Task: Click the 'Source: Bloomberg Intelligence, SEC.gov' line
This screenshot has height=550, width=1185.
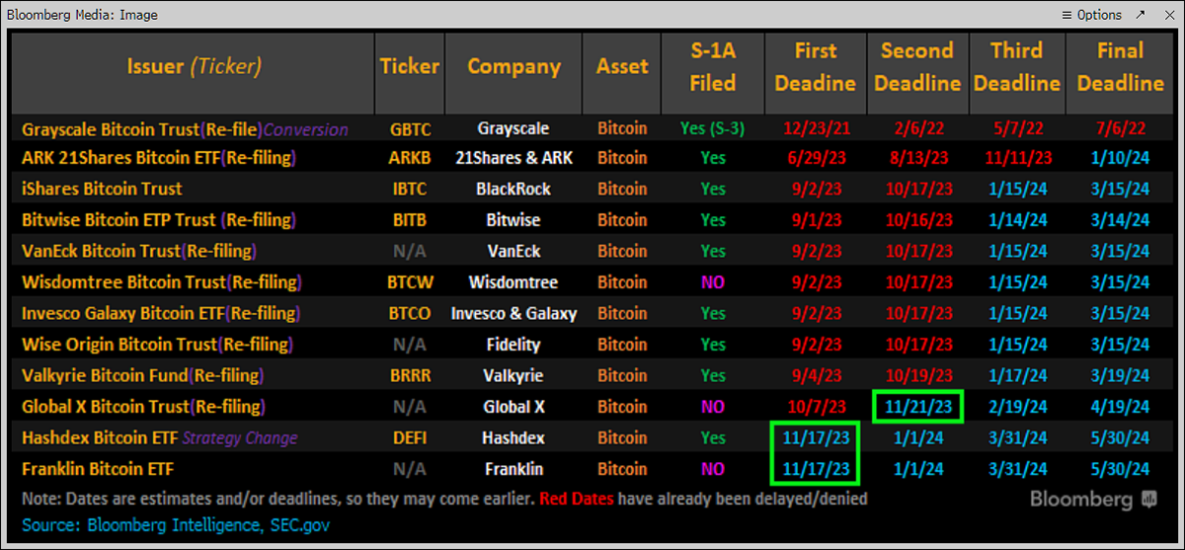Action: tap(176, 525)
